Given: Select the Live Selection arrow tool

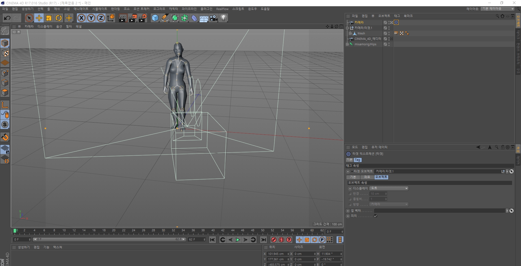Looking at the screenshot, I should [29, 18].
